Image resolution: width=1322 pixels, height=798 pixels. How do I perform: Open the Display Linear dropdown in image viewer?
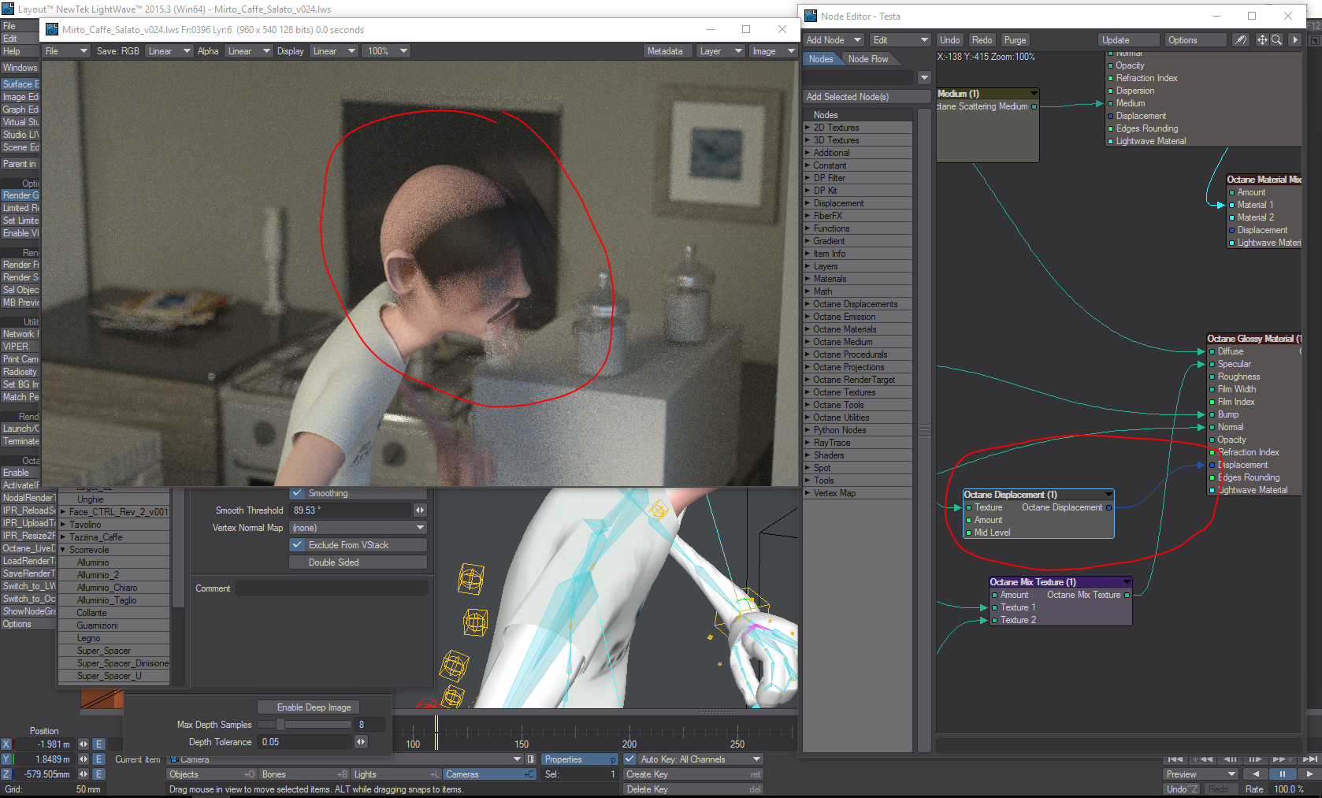tap(332, 51)
